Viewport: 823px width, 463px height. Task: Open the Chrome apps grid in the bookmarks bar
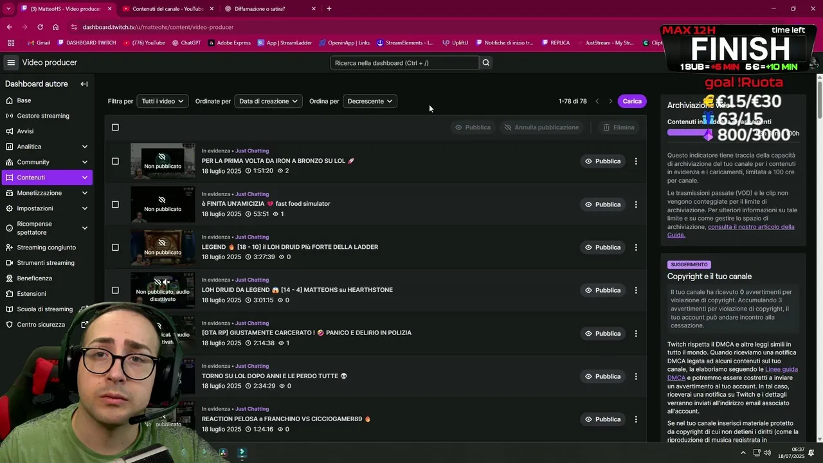tap(11, 43)
